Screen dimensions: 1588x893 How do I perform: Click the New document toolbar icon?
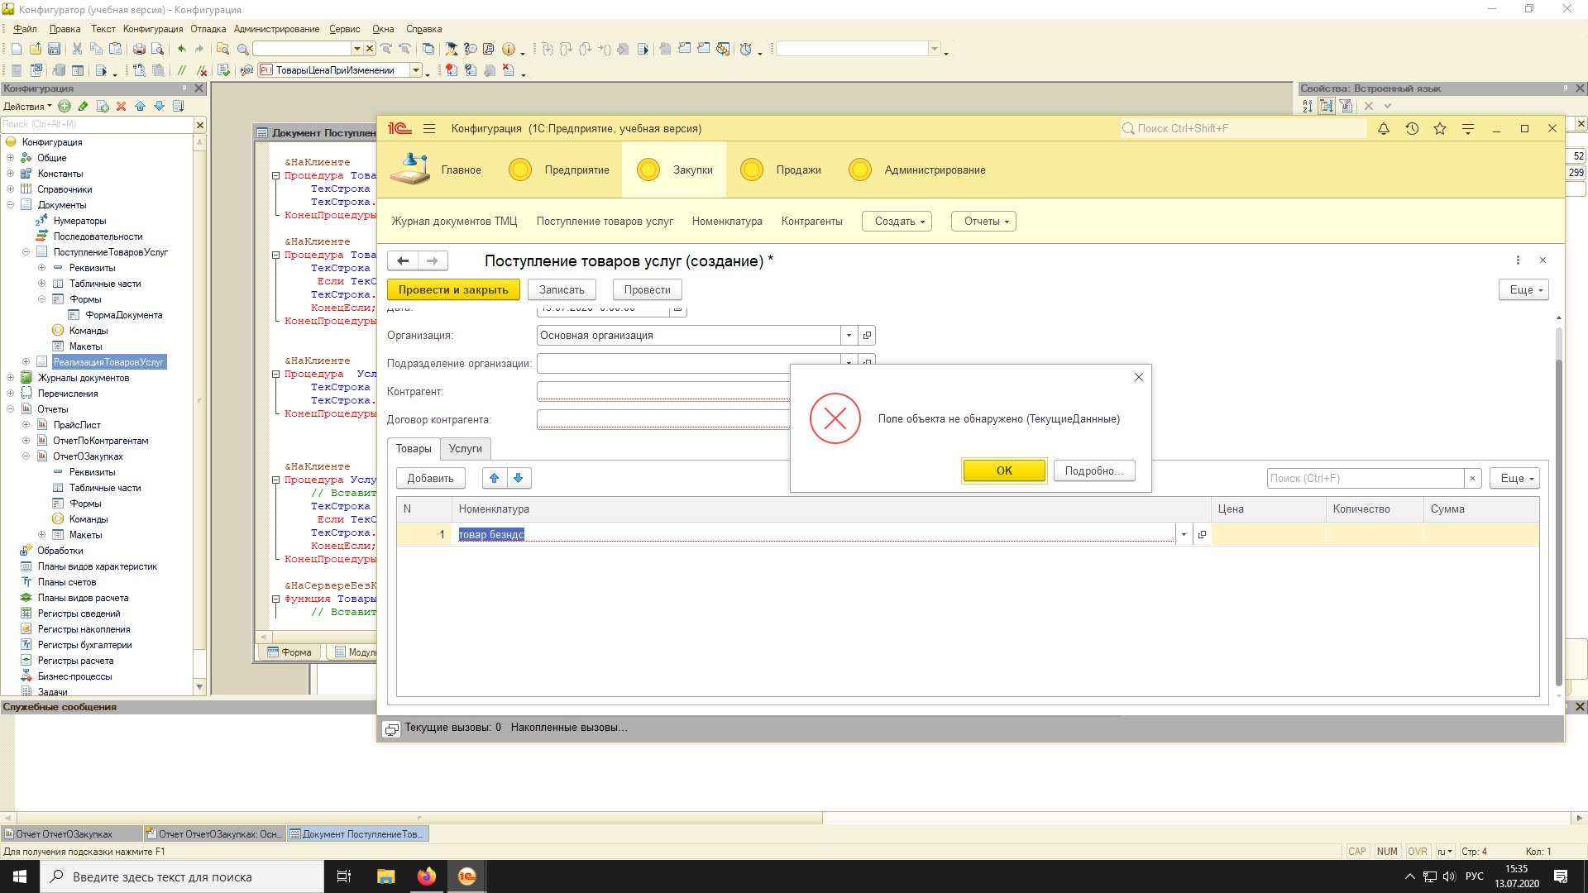(x=17, y=49)
